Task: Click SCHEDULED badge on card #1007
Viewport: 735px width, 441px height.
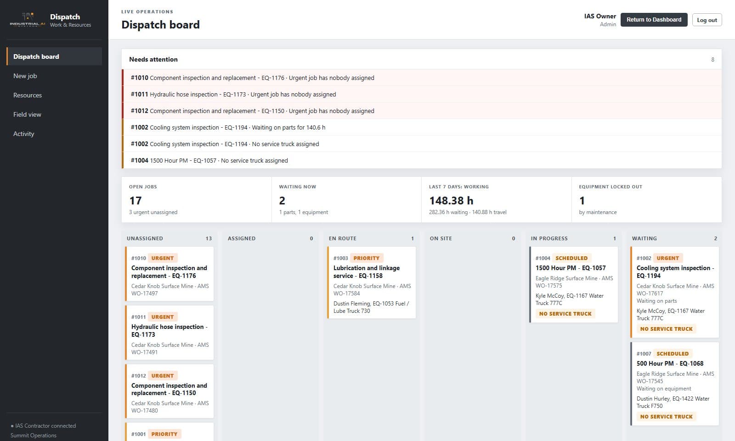Action: (673, 354)
